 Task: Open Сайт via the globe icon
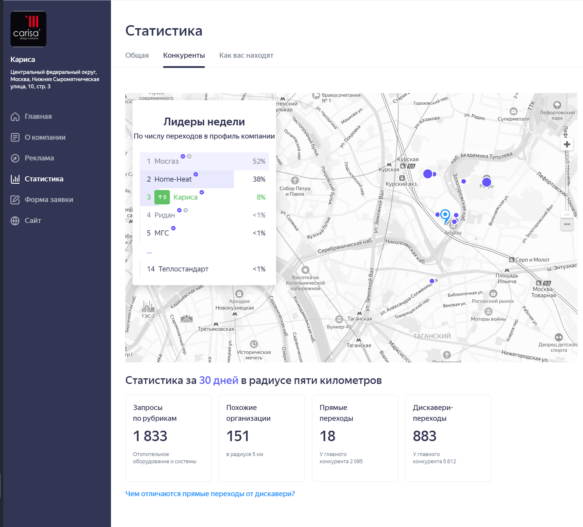point(15,221)
